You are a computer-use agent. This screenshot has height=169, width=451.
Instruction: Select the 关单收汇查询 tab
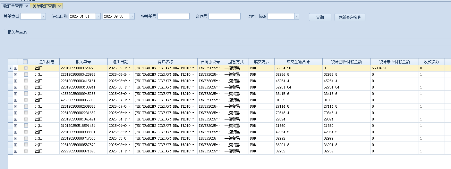[x=44, y=6]
